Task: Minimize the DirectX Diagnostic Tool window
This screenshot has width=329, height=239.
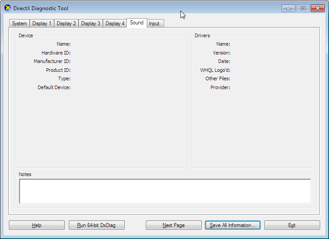Action: pyautogui.click(x=288, y=8)
